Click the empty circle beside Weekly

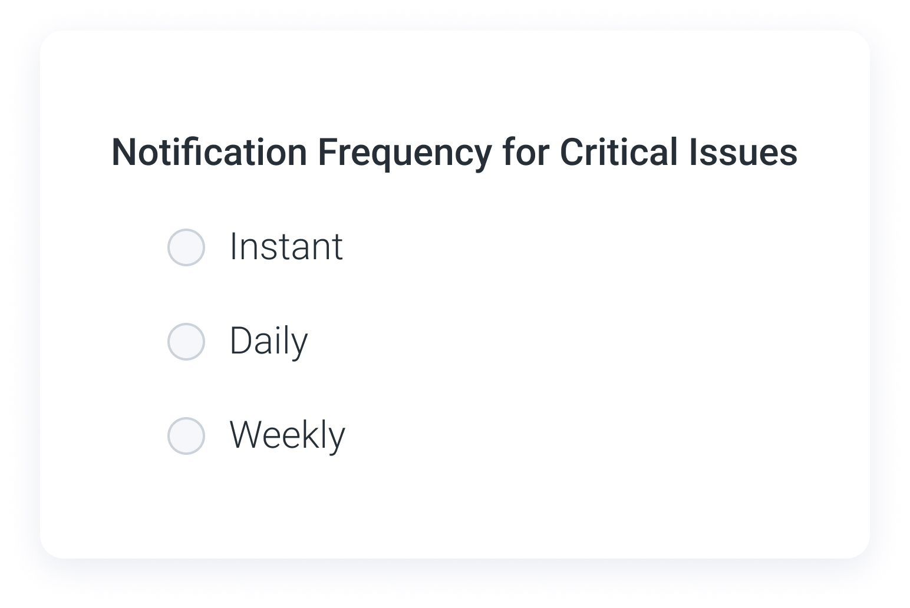click(186, 435)
